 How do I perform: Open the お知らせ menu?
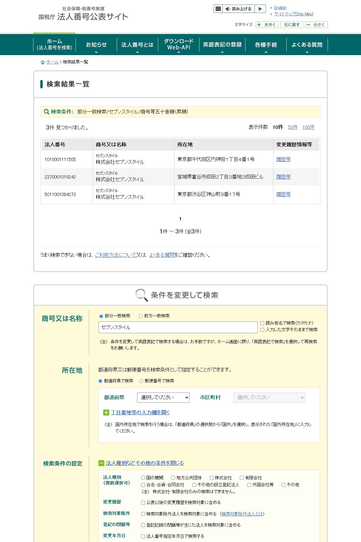click(96, 45)
